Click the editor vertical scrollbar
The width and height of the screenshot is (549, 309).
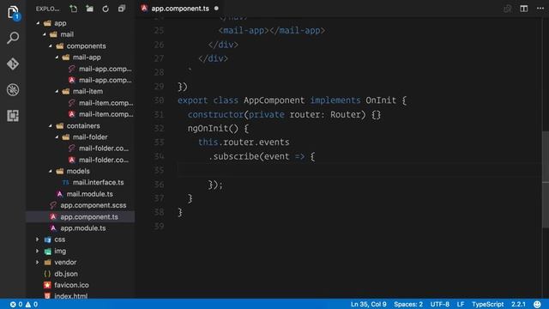[x=546, y=179]
